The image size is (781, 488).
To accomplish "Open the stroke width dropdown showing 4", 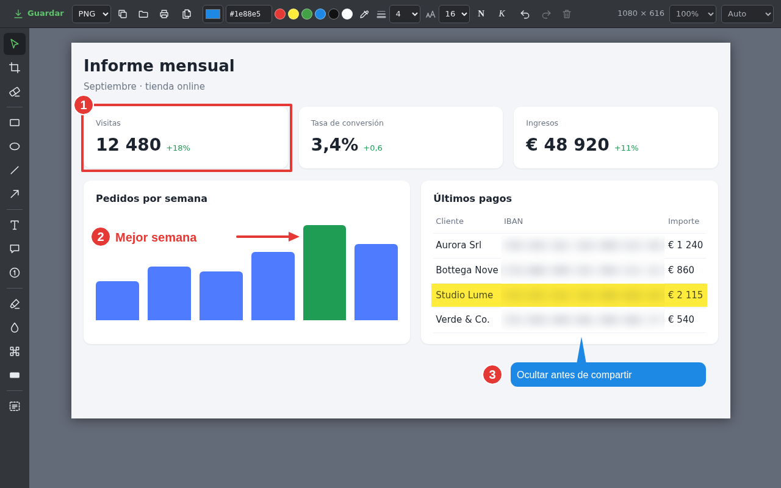I will pyautogui.click(x=405, y=14).
